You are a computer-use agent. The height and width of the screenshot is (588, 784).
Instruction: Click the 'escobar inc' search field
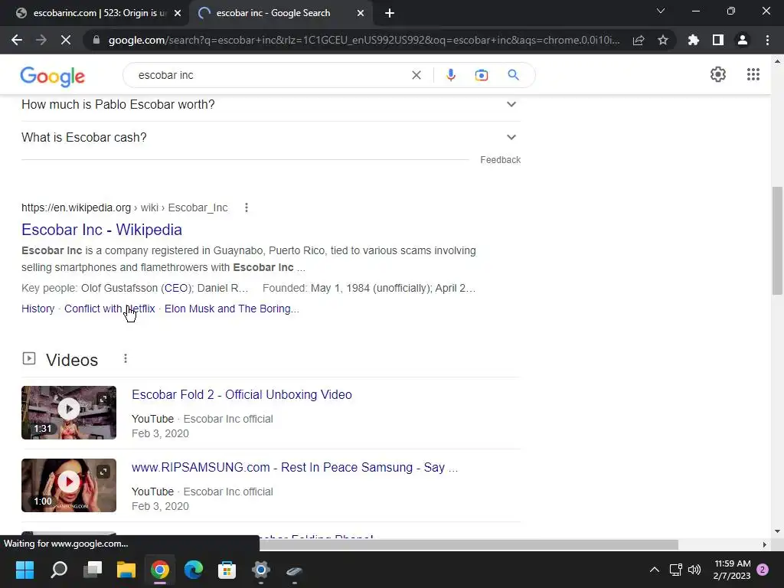[x=270, y=75]
